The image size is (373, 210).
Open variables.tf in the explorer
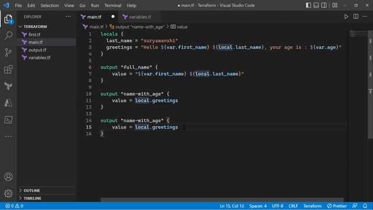coord(39,57)
